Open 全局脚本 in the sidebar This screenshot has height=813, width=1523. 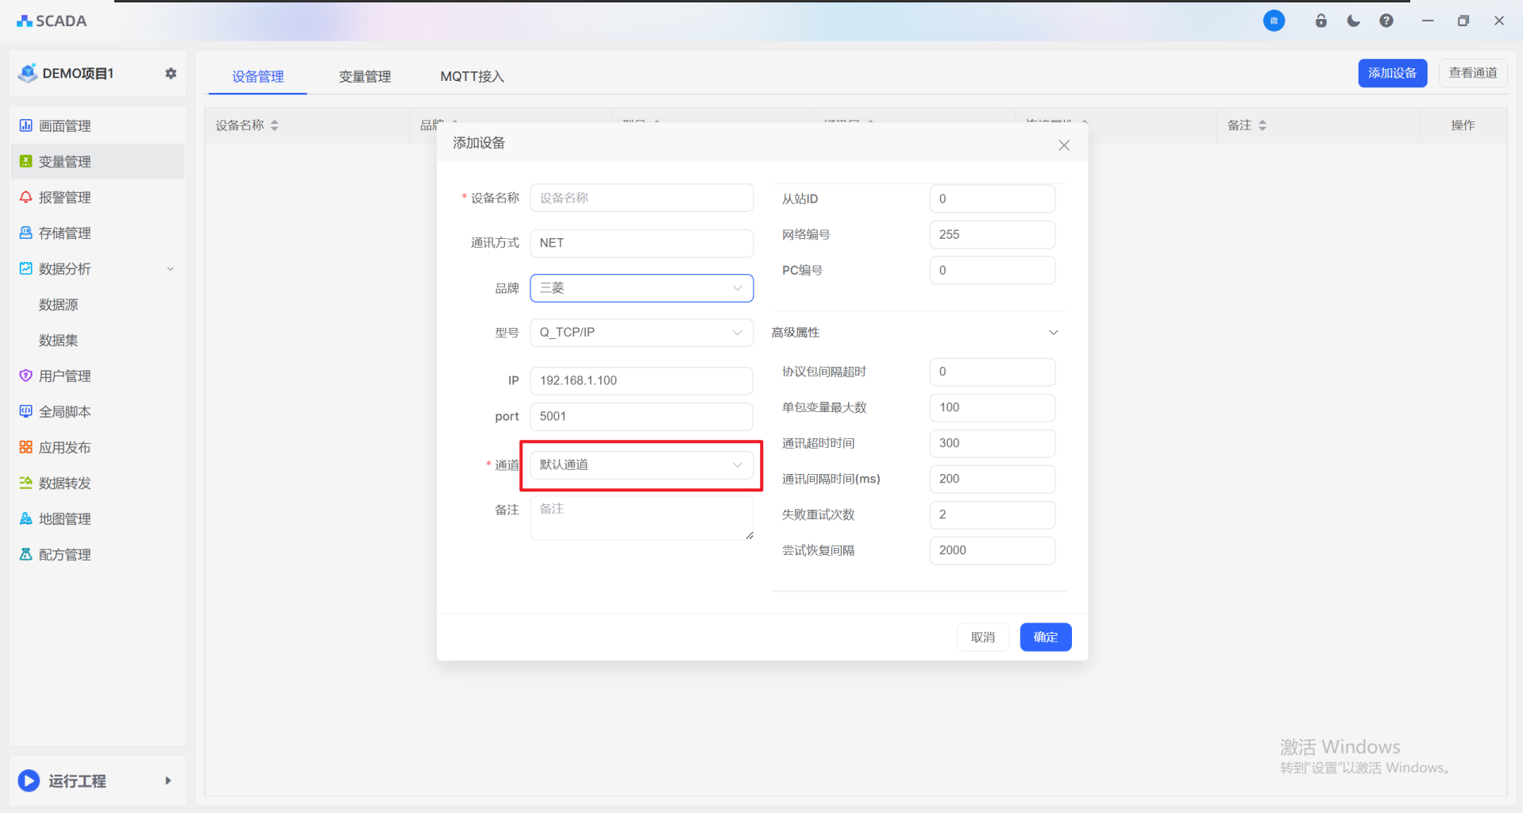97,411
